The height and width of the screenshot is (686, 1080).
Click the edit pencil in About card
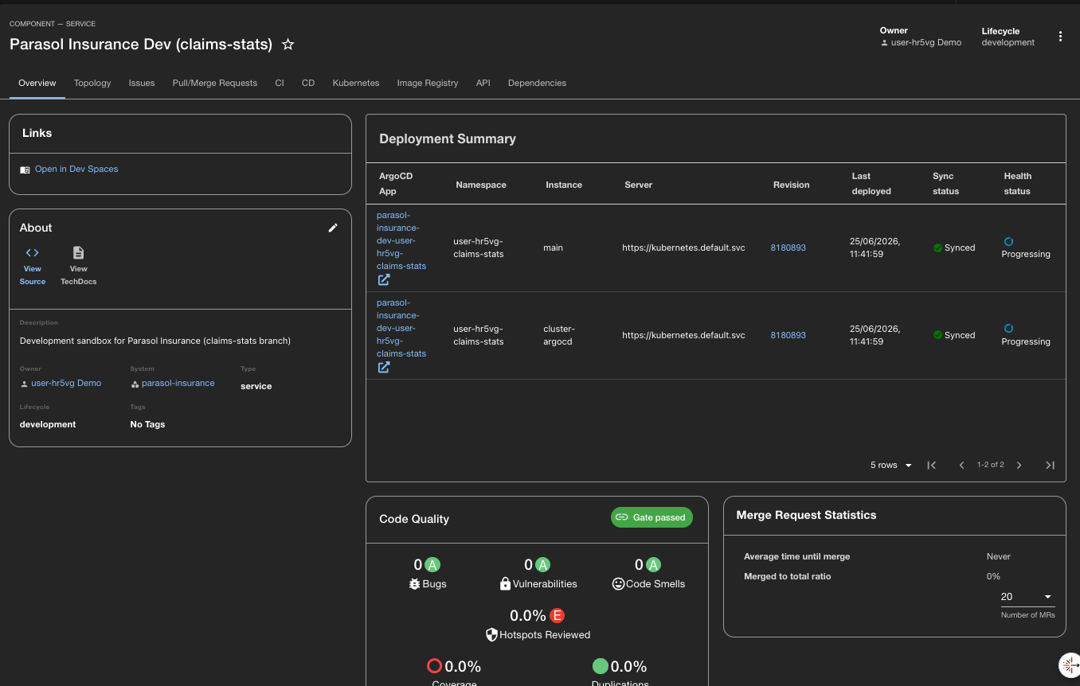tap(333, 228)
